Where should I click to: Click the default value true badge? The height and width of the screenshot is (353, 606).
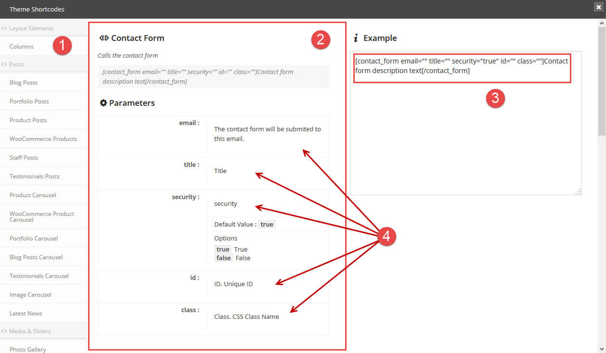coord(267,224)
